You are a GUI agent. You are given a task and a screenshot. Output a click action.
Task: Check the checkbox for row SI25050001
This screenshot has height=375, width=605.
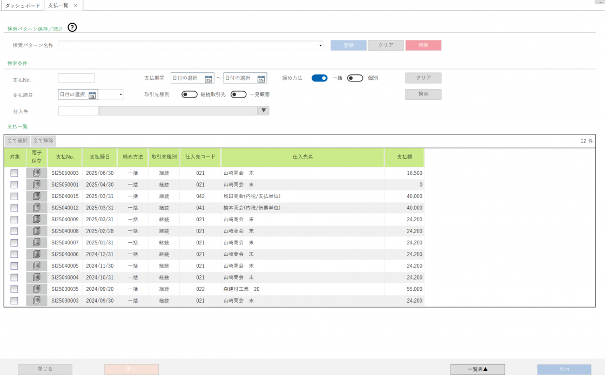pyautogui.click(x=14, y=185)
